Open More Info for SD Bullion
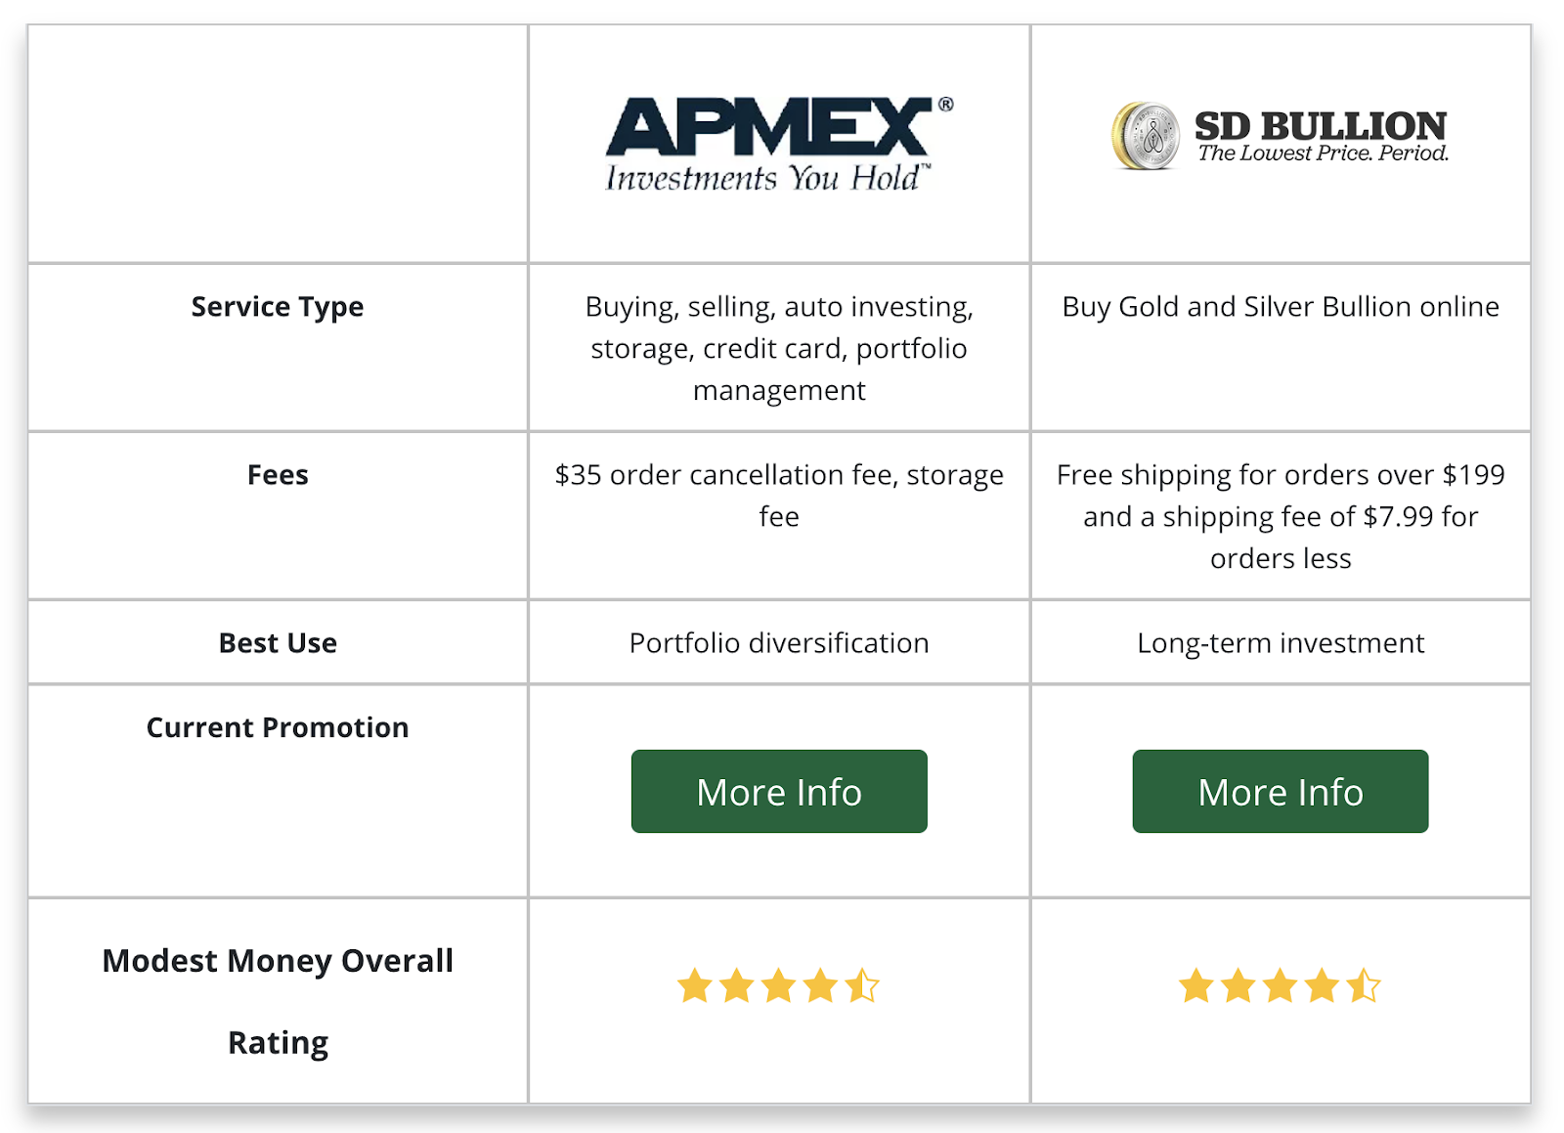Viewport: 1564px width, 1133px height. 1281,792
